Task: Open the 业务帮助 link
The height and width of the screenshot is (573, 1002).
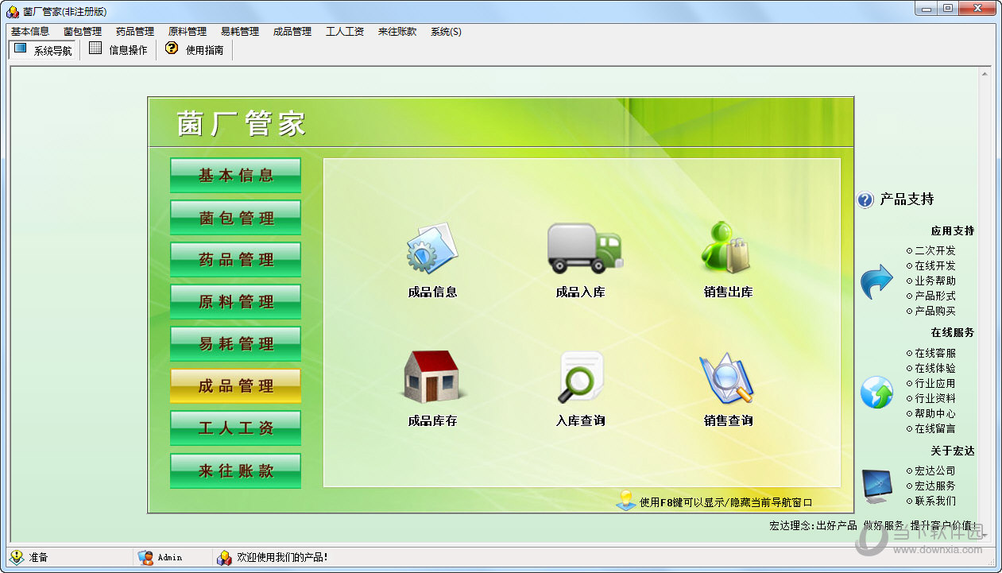Action: click(935, 281)
